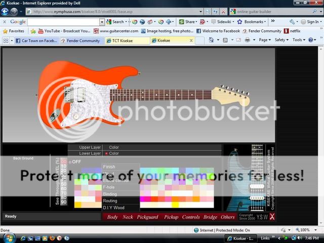Click the Firefox icon in Quick Launch
324x243 pixels.
[x=52, y=238]
